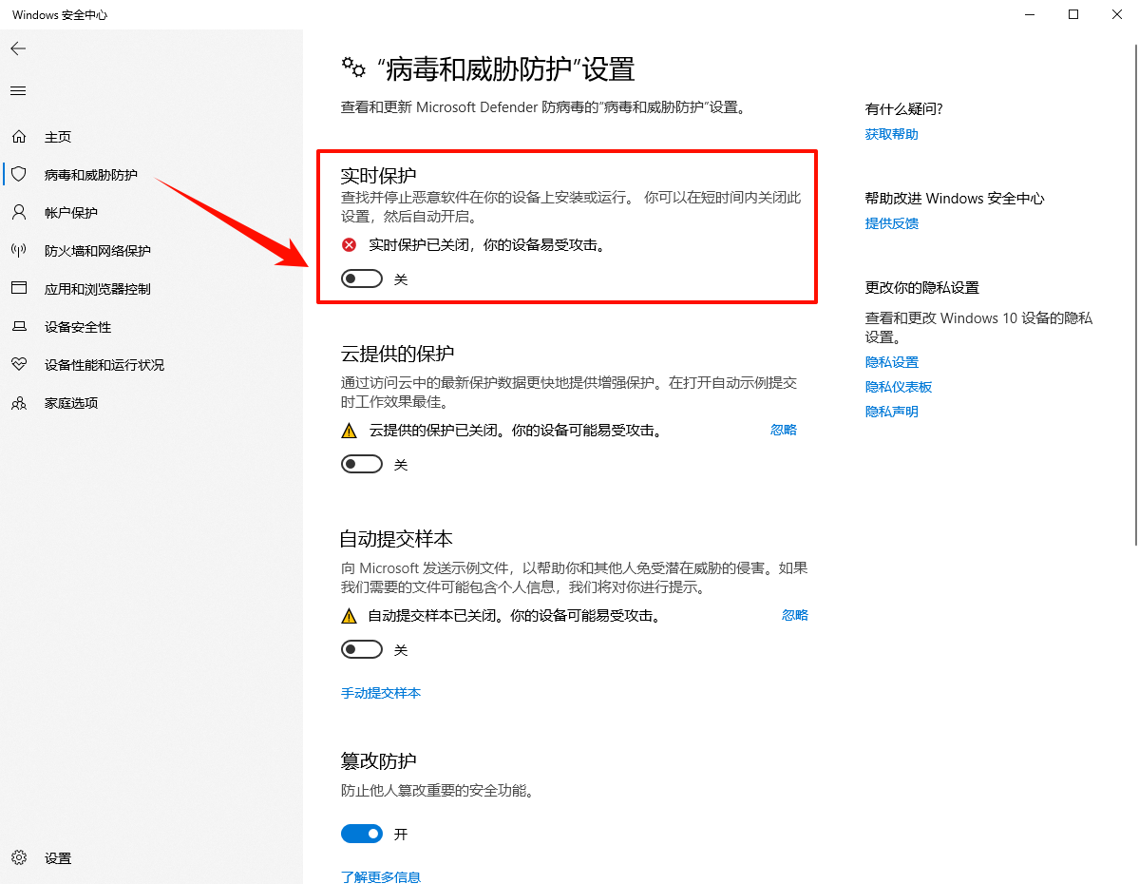Click the heart icon for 设备性能和运行状况
1139x884 pixels.
pyautogui.click(x=19, y=364)
